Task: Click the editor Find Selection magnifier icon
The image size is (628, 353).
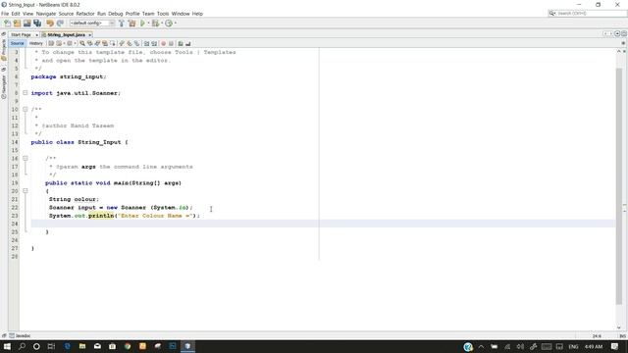Action: [82, 43]
